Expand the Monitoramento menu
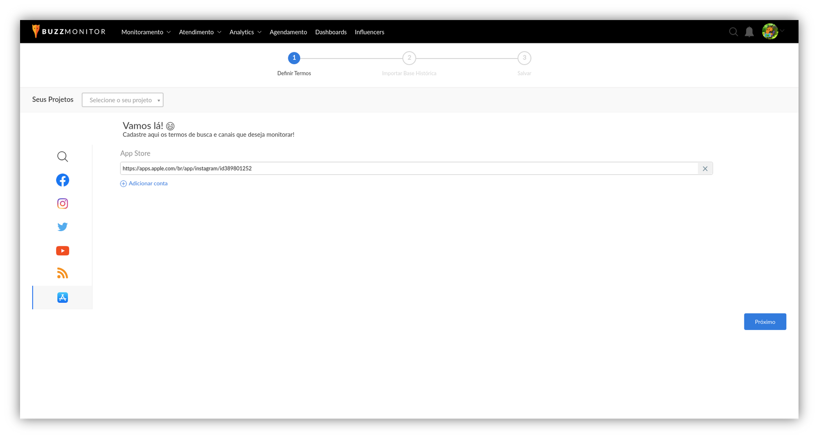This screenshot has height=439, width=819. [146, 32]
